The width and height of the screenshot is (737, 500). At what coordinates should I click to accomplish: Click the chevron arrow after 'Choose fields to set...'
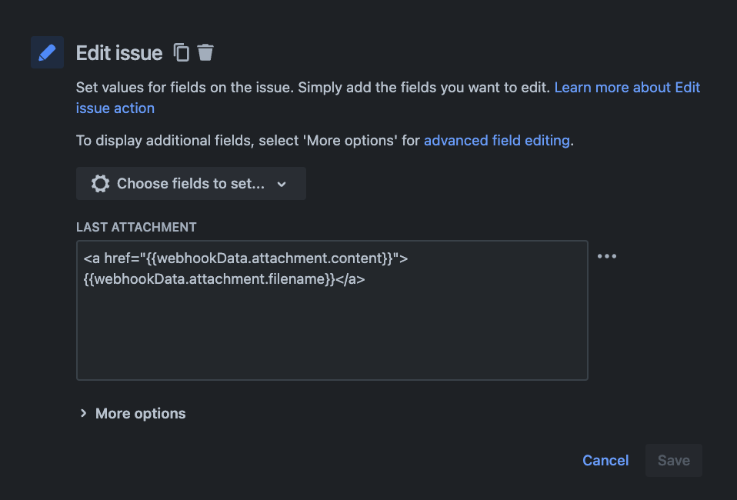click(x=282, y=184)
